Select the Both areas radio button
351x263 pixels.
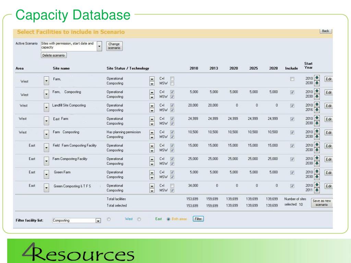(168, 219)
